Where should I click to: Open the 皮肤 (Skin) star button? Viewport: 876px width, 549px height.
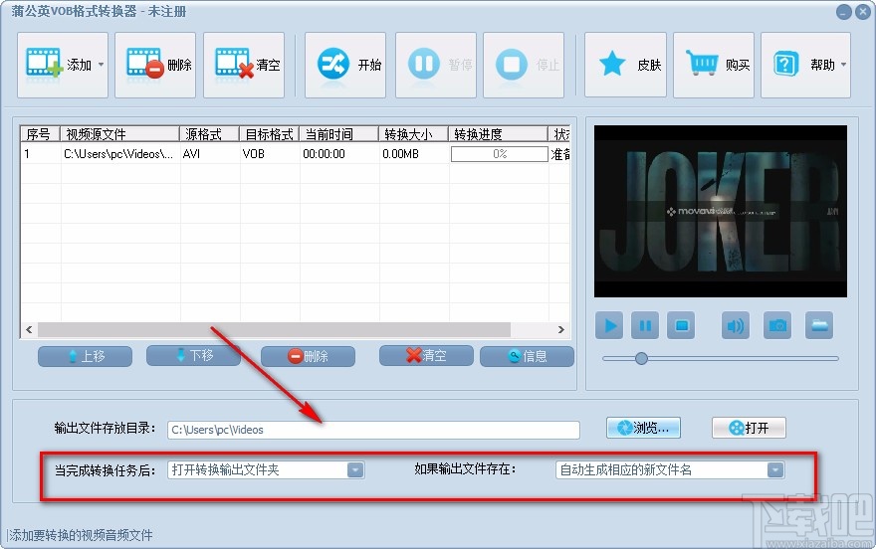click(x=626, y=65)
